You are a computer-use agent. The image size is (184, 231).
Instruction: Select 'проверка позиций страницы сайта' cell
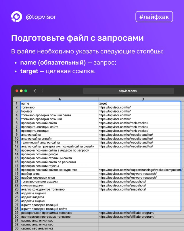(x=60, y=158)
